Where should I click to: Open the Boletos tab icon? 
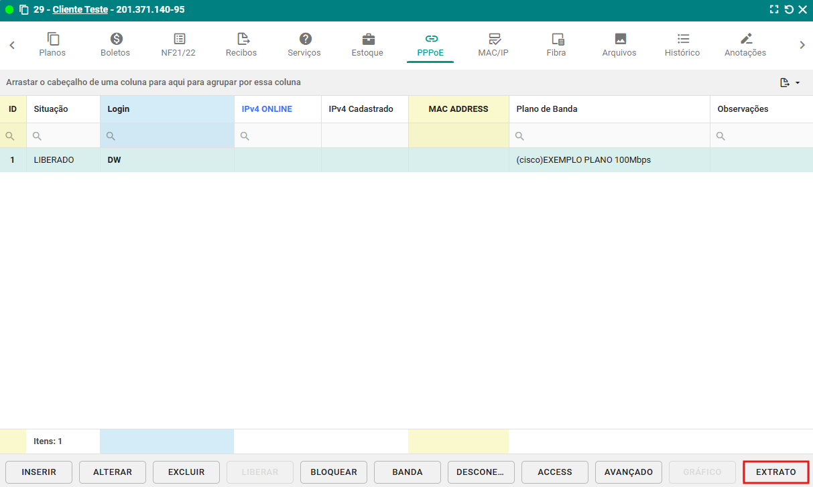(116, 39)
